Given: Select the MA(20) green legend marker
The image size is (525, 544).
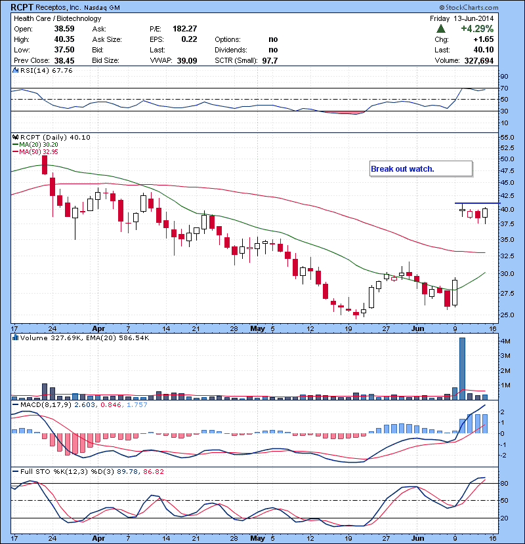Looking at the screenshot, I should point(16,145).
